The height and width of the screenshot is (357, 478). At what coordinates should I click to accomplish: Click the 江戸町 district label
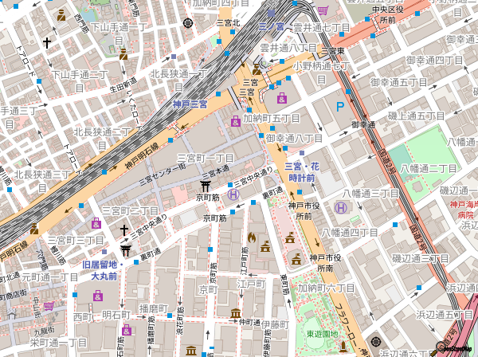coord(251,284)
